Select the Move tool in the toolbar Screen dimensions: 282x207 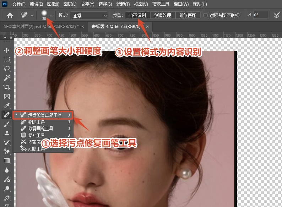(6, 50)
